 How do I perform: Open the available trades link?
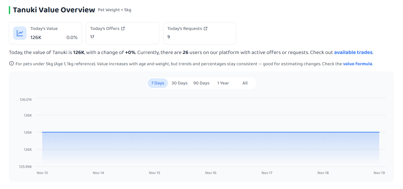tap(353, 52)
